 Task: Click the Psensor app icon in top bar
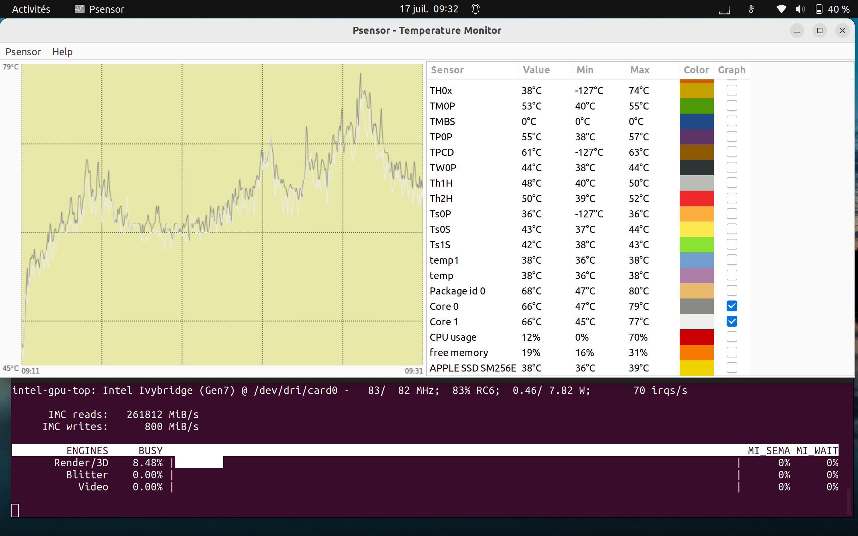point(79,9)
